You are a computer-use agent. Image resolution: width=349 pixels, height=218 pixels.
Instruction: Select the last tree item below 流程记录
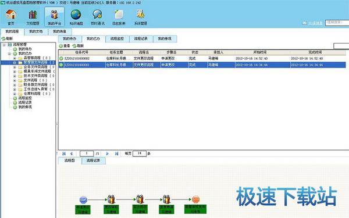25,107
